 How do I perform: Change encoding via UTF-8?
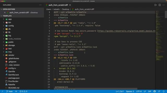click(x=139, y=91)
